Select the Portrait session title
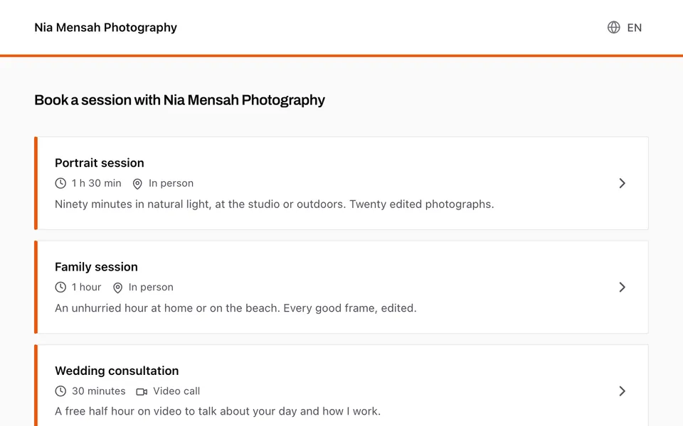 click(x=100, y=163)
